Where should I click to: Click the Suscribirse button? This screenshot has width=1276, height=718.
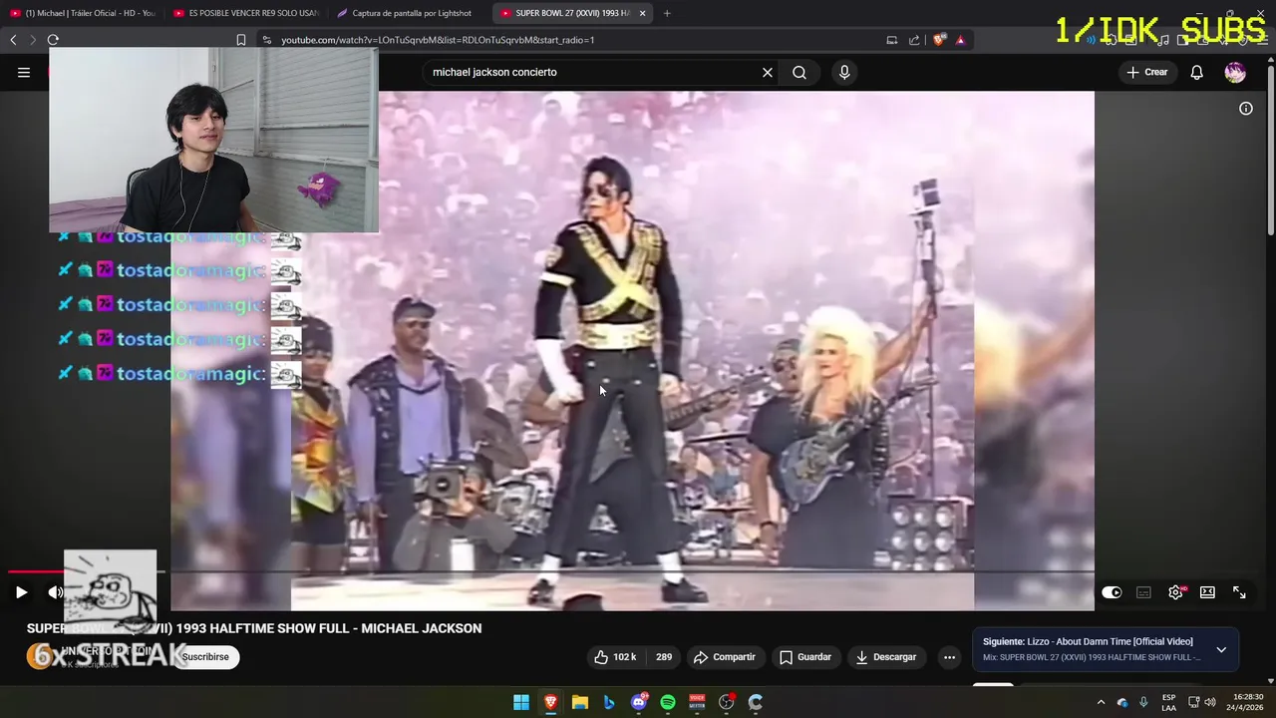click(x=205, y=657)
